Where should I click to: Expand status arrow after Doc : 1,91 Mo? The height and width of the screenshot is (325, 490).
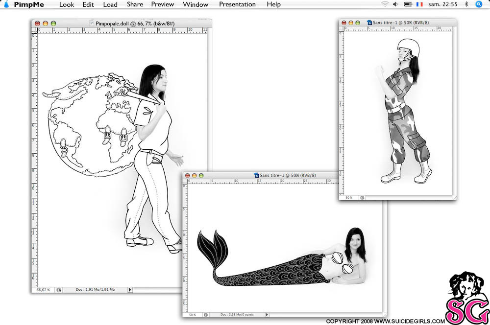coord(130,290)
